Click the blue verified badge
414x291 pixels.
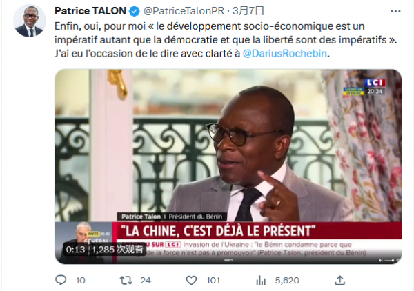pos(135,11)
